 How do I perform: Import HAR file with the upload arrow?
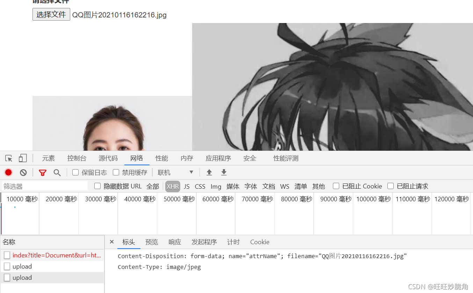coord(209,172)
